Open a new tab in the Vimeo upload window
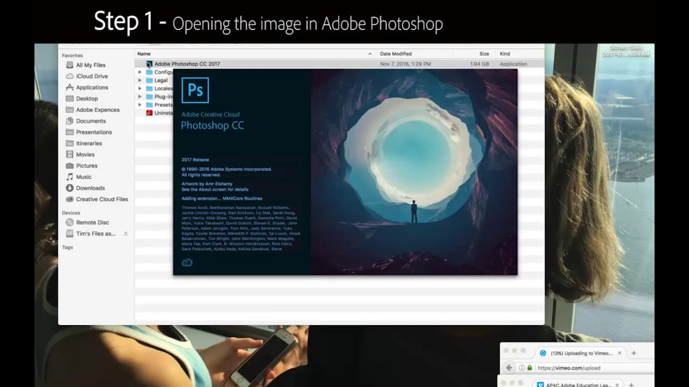 click(634, 353)
